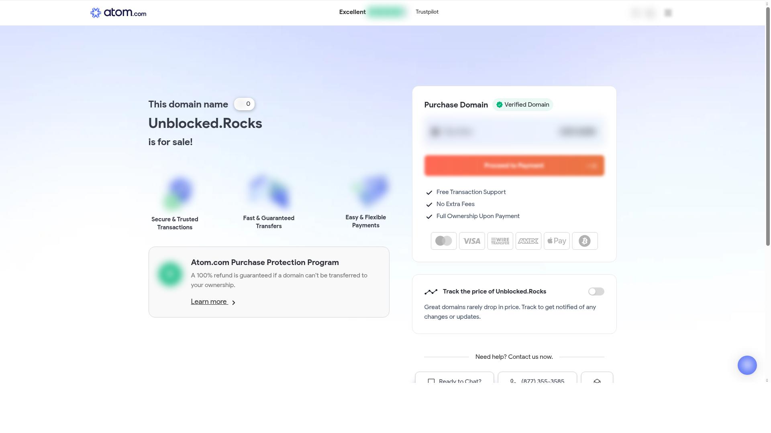Click the Bitcoin payment icon
Screen dimensions: 771x433
point(585,241)
